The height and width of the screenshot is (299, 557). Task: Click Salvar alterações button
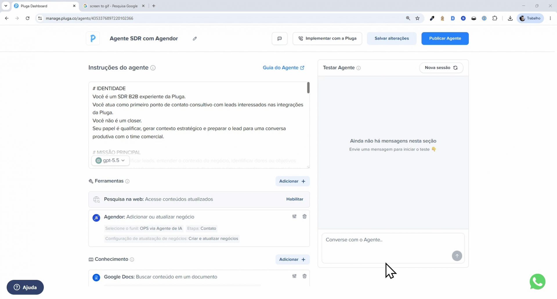coord(392,38)
